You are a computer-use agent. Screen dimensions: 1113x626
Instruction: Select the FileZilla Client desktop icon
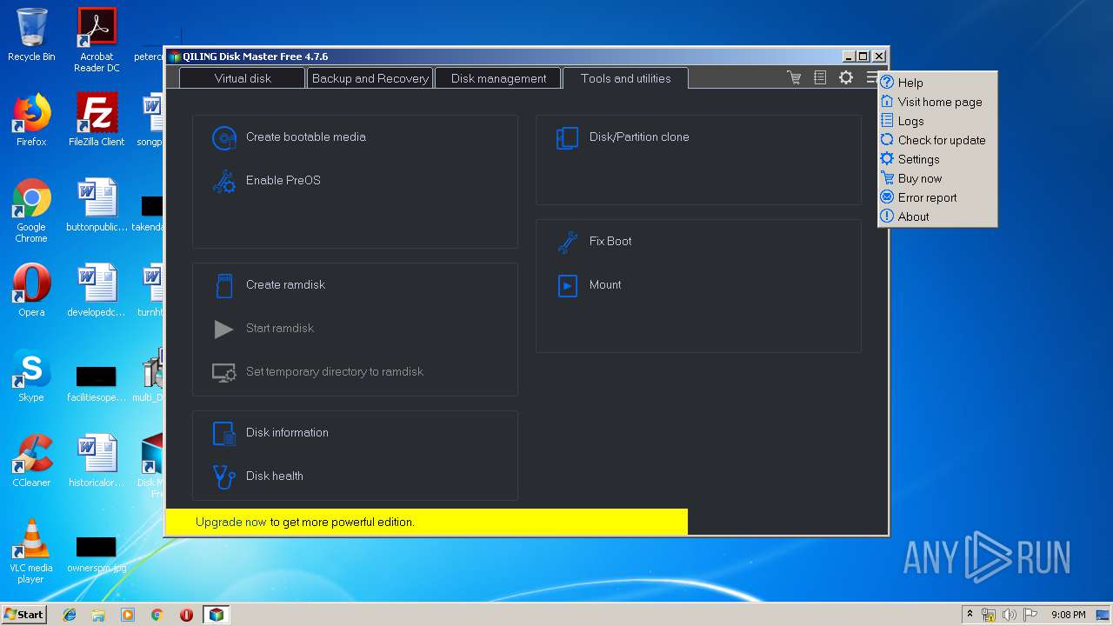click(x=97, y=120)
